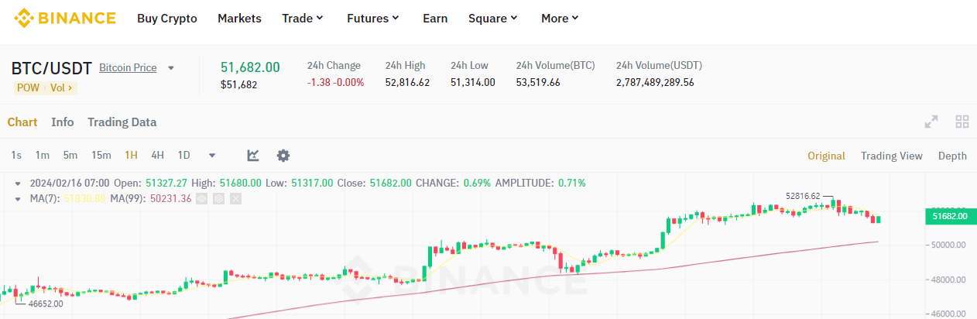Expand the Futures menu

[x=373, y=18]
